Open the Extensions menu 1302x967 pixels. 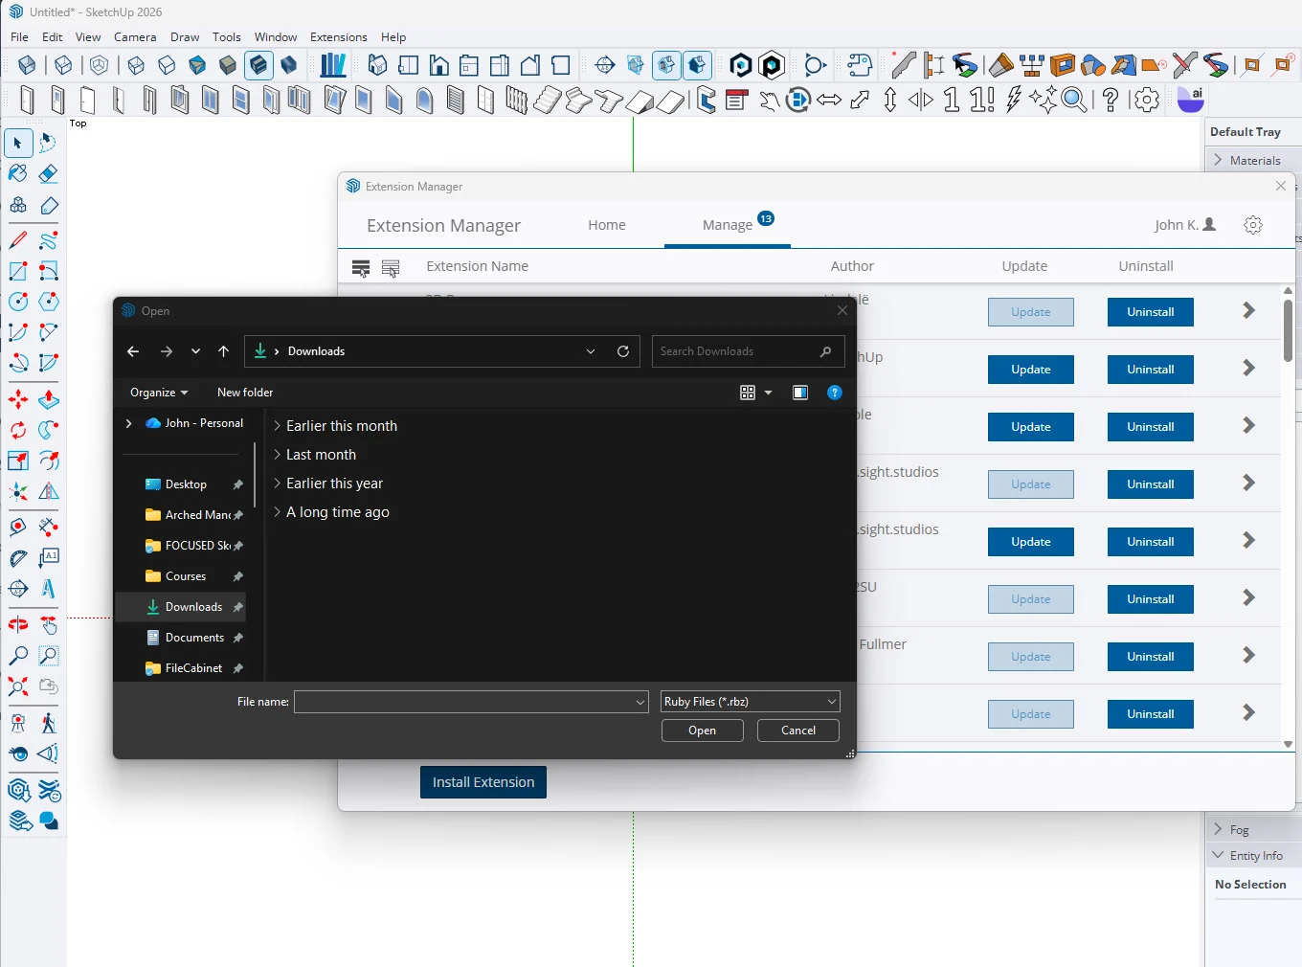click(x=339, y=37)
